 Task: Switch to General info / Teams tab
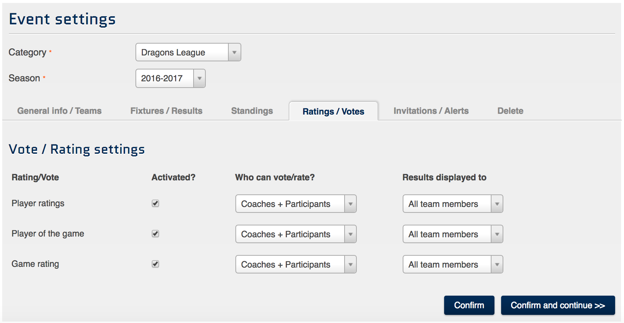coord(59,111)
